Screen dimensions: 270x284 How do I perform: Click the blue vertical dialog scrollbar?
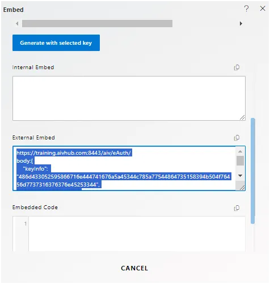coord(253,171)
